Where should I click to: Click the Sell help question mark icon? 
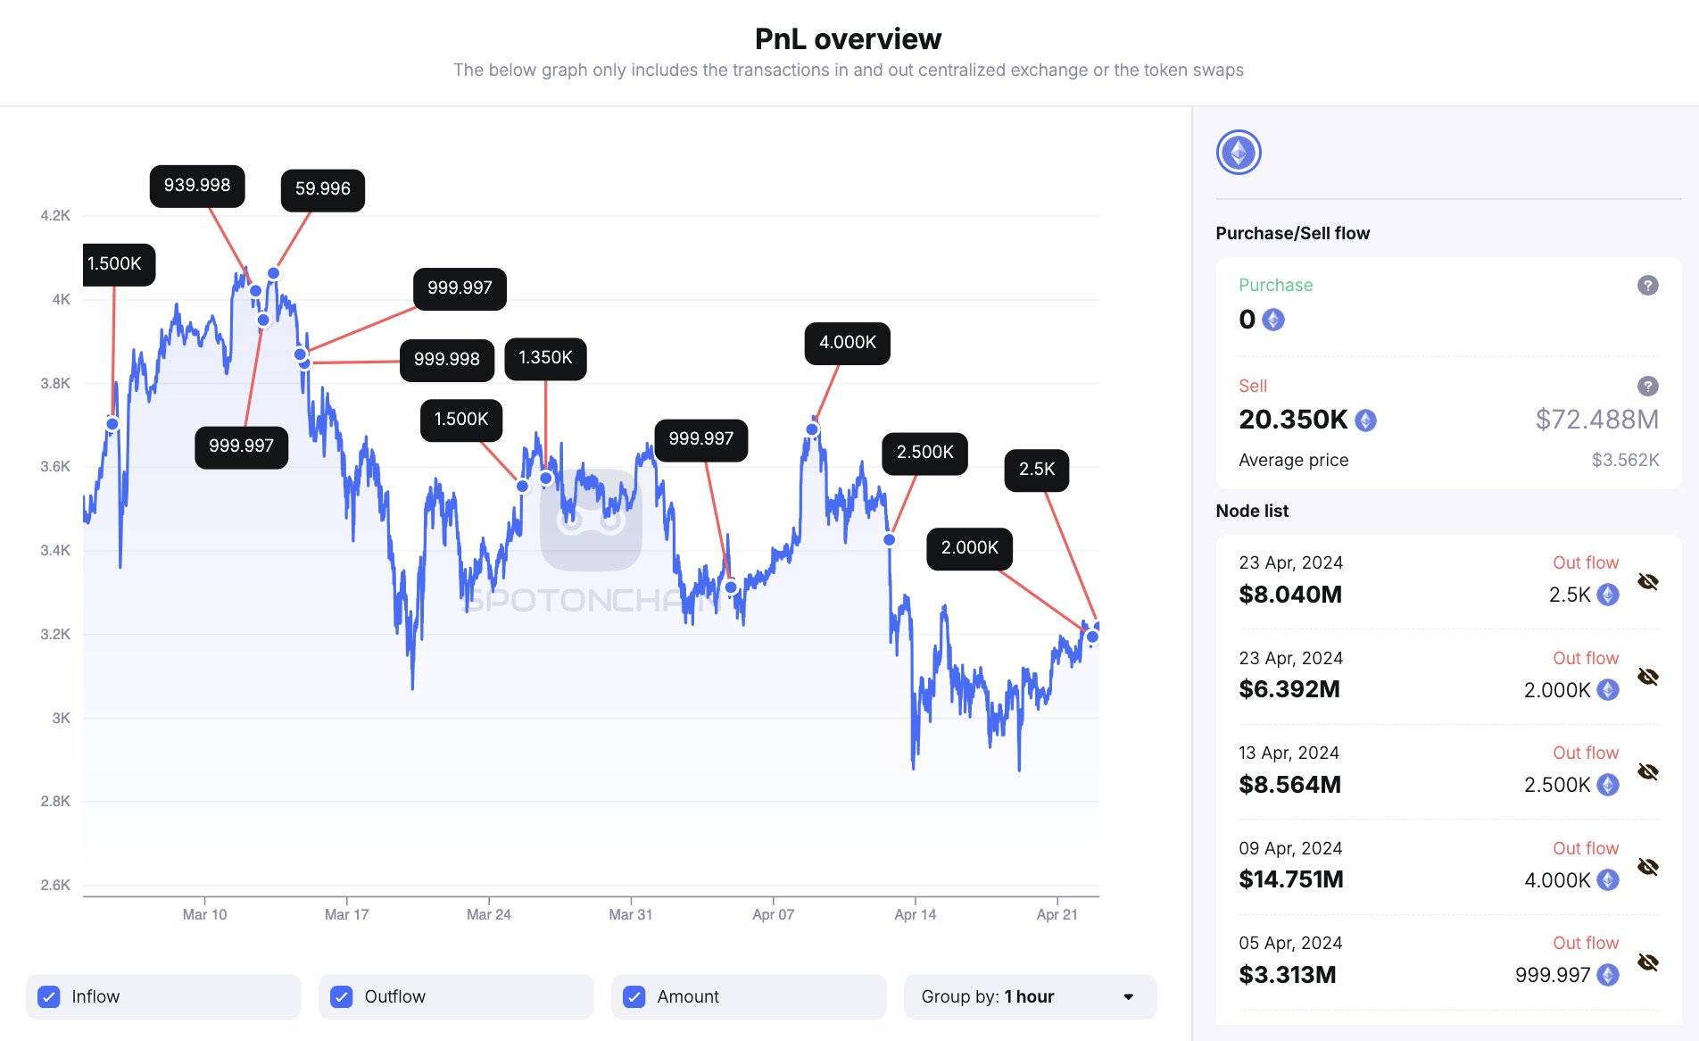(x=1647, y=386)
